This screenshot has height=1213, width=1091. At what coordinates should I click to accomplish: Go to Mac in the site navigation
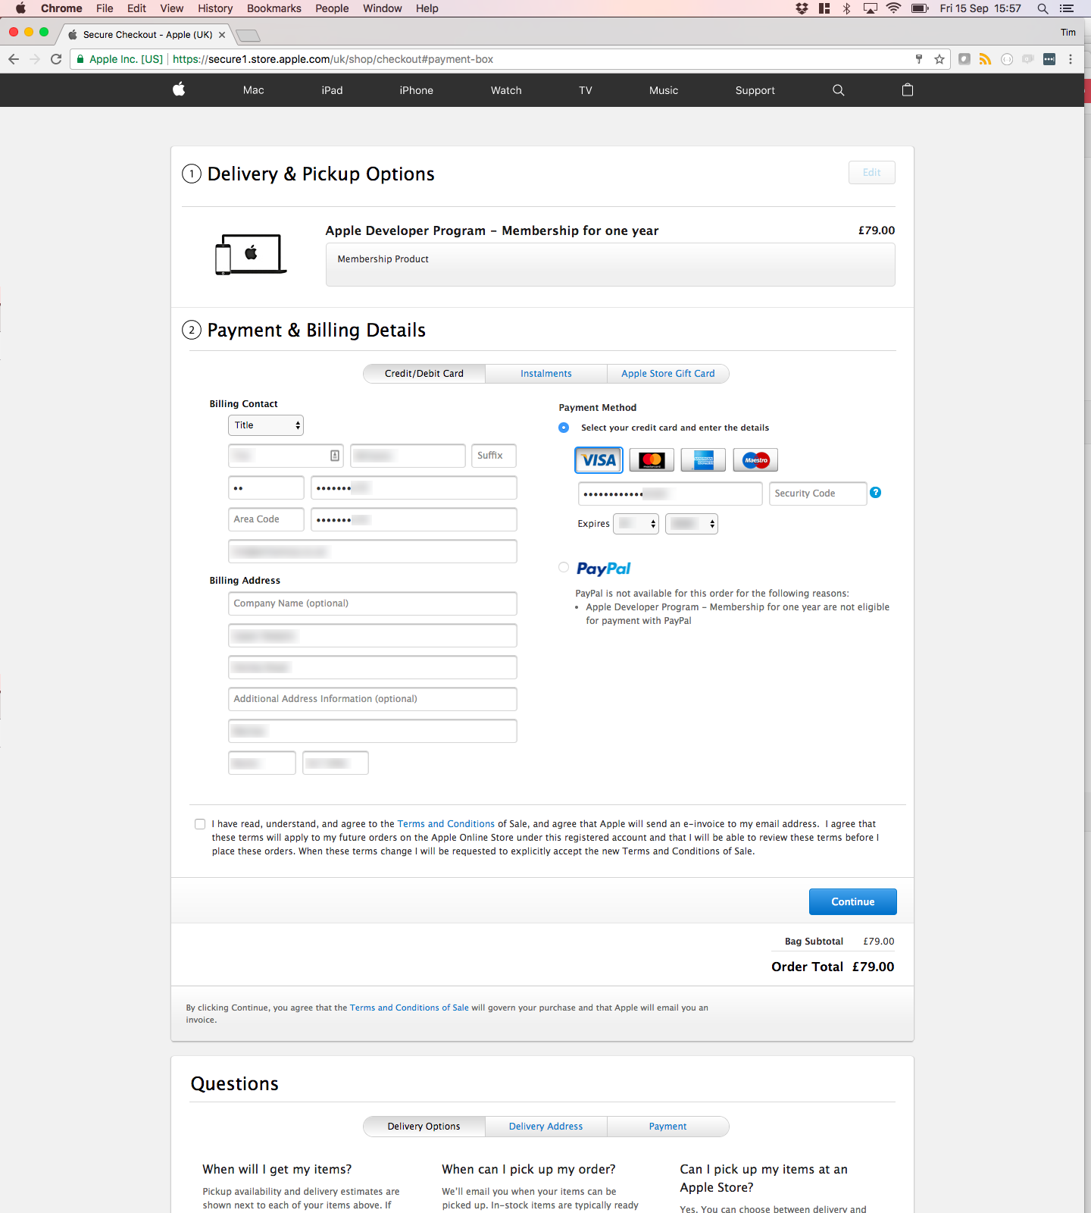tap(254, 90)
